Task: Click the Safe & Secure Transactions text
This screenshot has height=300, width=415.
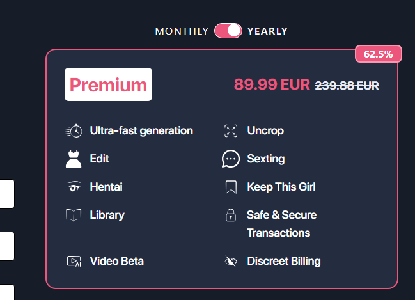Action: pyautogui.click(x=281, y=224)
